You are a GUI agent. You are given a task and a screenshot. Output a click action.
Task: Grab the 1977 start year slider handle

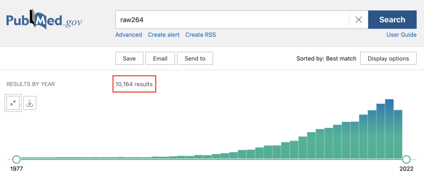17,160
